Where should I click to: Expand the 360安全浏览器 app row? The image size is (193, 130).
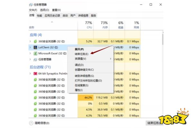pyautogui.click(x=30, y=41)
